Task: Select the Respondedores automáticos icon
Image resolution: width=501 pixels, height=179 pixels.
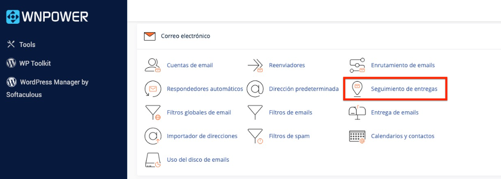Action: (x=152, y=89)
